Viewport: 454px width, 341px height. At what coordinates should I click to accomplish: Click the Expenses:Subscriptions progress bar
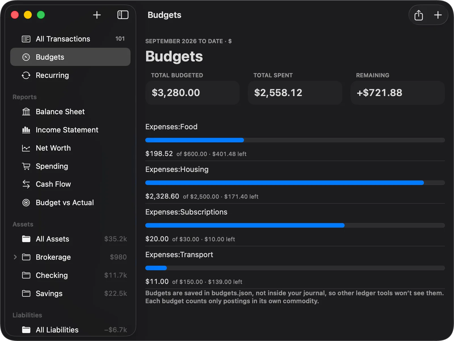[x=295, y=225]
